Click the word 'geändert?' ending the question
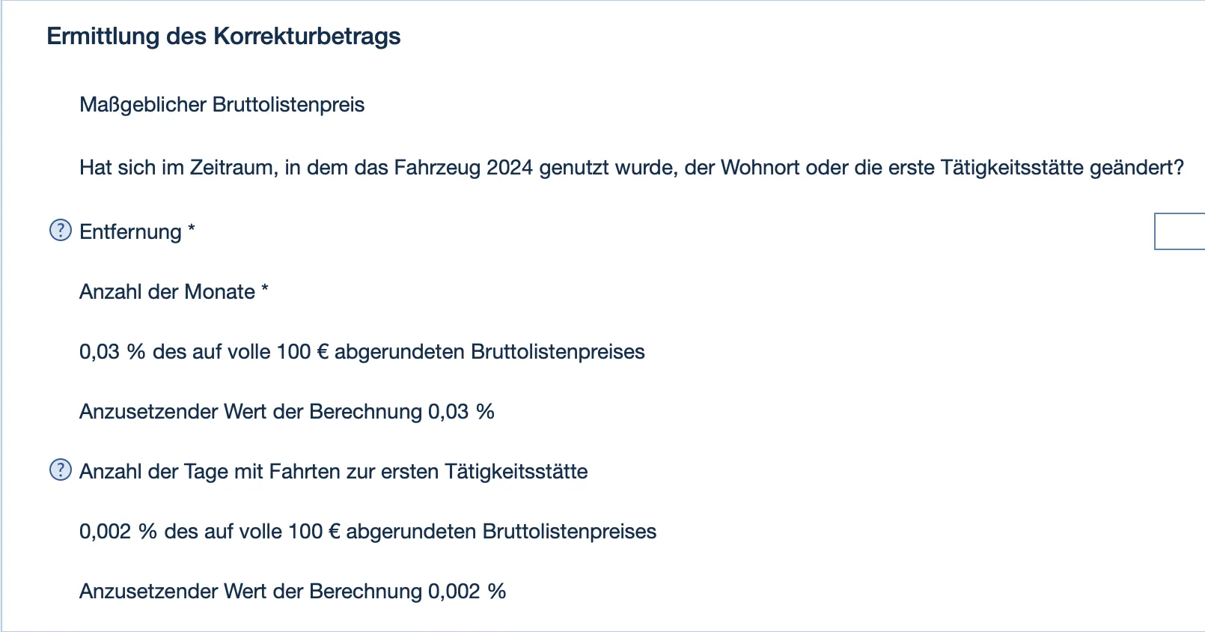 click(x=1136, y=168)
